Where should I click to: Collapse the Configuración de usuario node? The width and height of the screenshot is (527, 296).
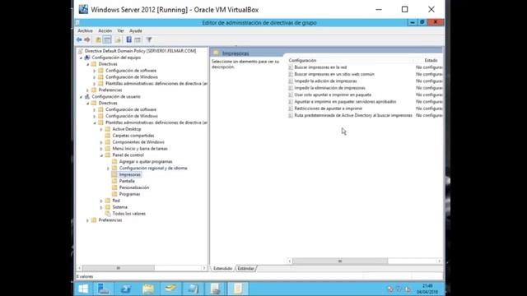[x=81, y=97]
